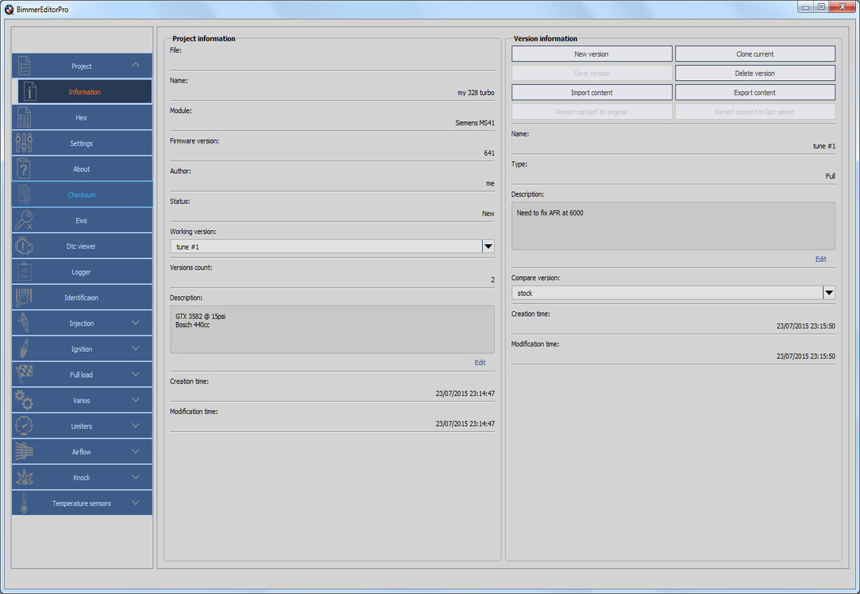Open Settings via its sliders icon
The width and height of the screenshot is (860, 594).
coord(23,142)
